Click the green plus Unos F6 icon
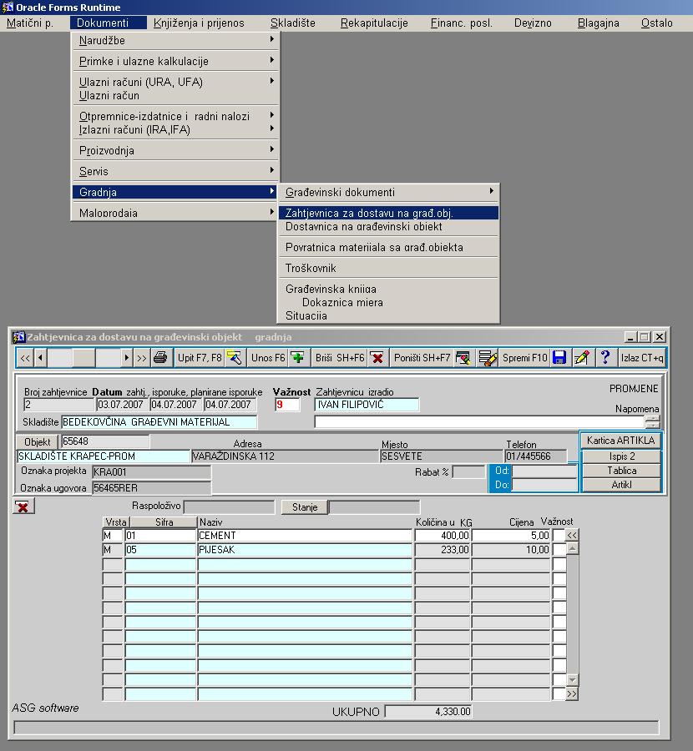 297,358
